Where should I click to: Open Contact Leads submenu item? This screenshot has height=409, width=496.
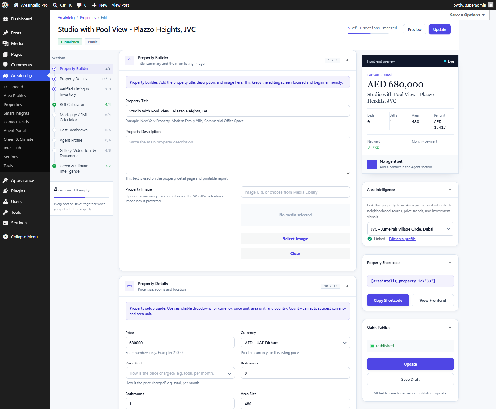(16, 122)
